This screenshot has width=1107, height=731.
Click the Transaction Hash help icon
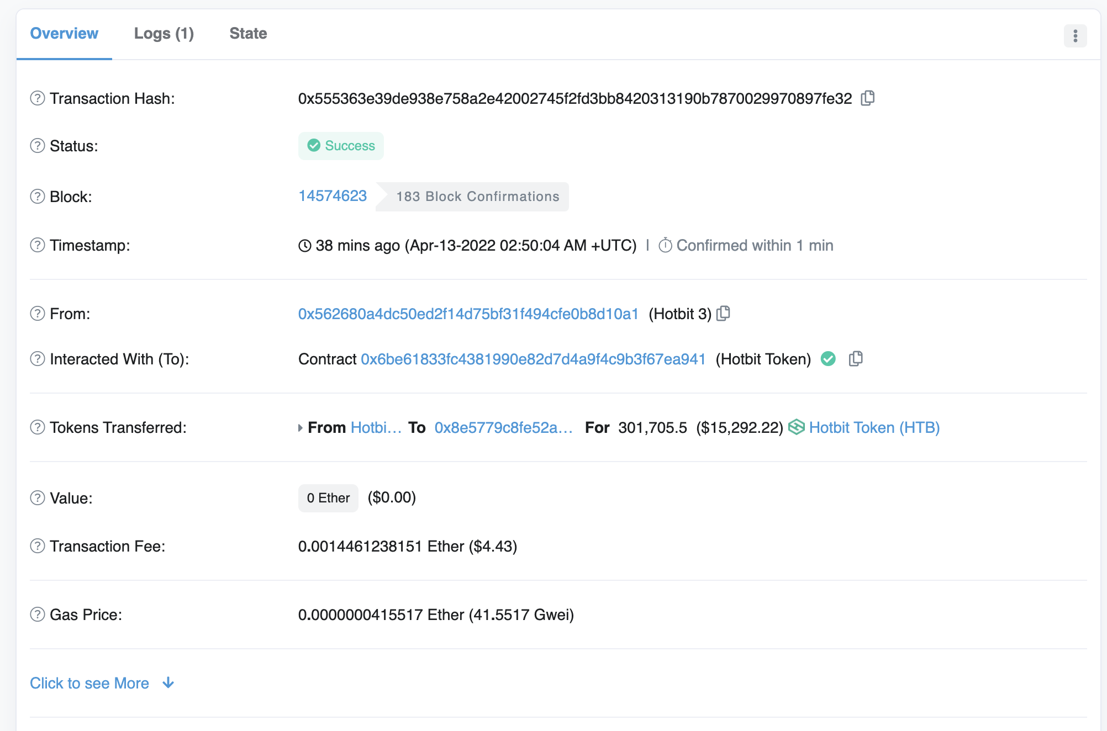tap(38, 98)
